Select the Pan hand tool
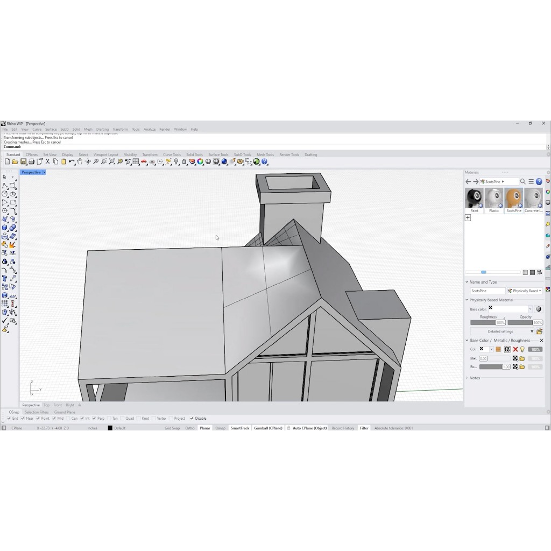The width and height of the screenshot is (551, 551). [x=80, y=161]
